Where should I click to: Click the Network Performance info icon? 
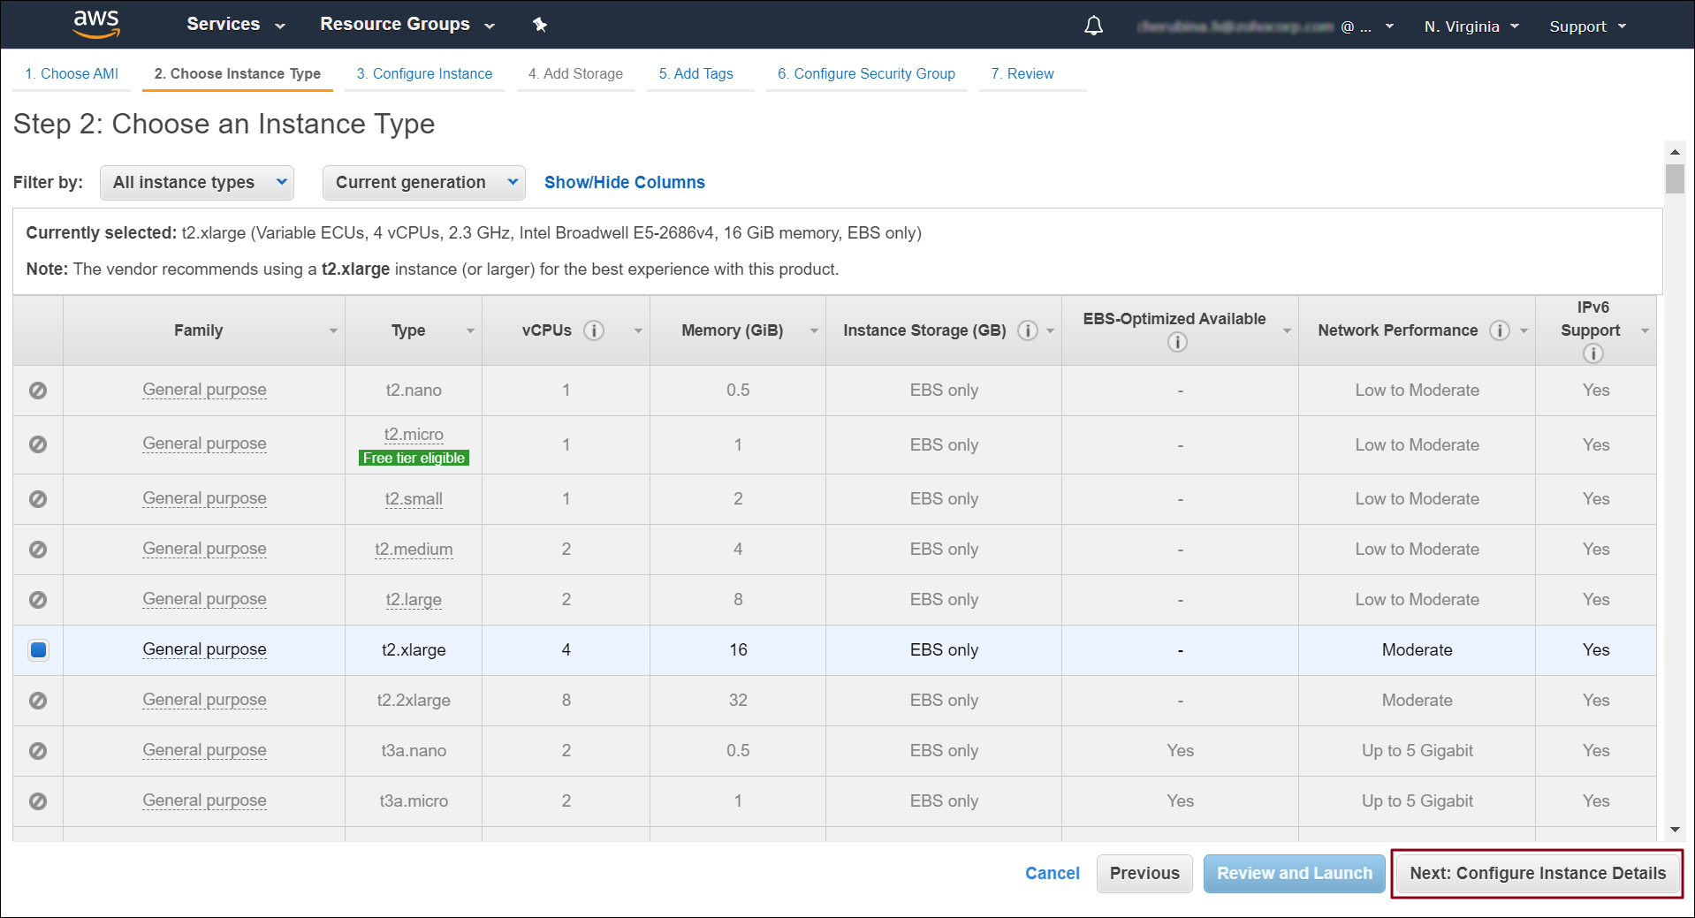click(1499, 330)
